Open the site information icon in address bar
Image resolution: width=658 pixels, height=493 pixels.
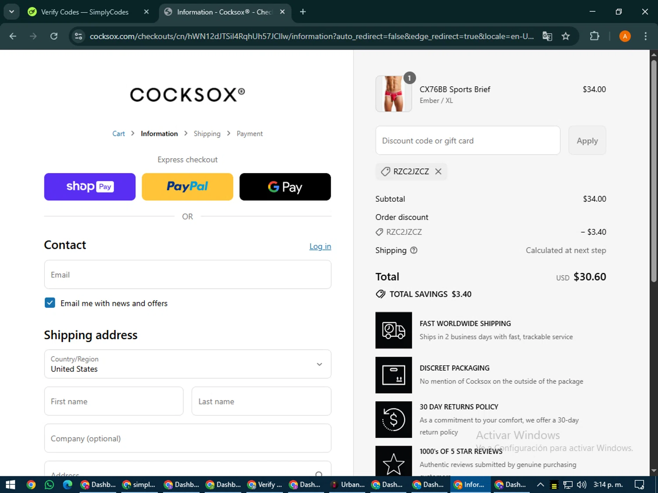tap(79, 36)
